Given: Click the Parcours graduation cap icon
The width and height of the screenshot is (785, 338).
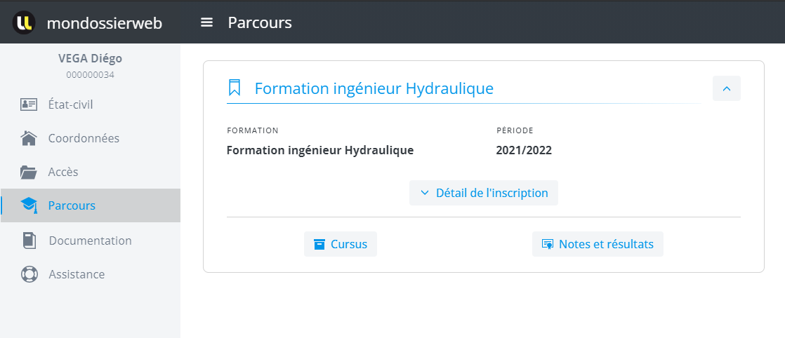Looking at the screenshot, I should tap(29, 205).
